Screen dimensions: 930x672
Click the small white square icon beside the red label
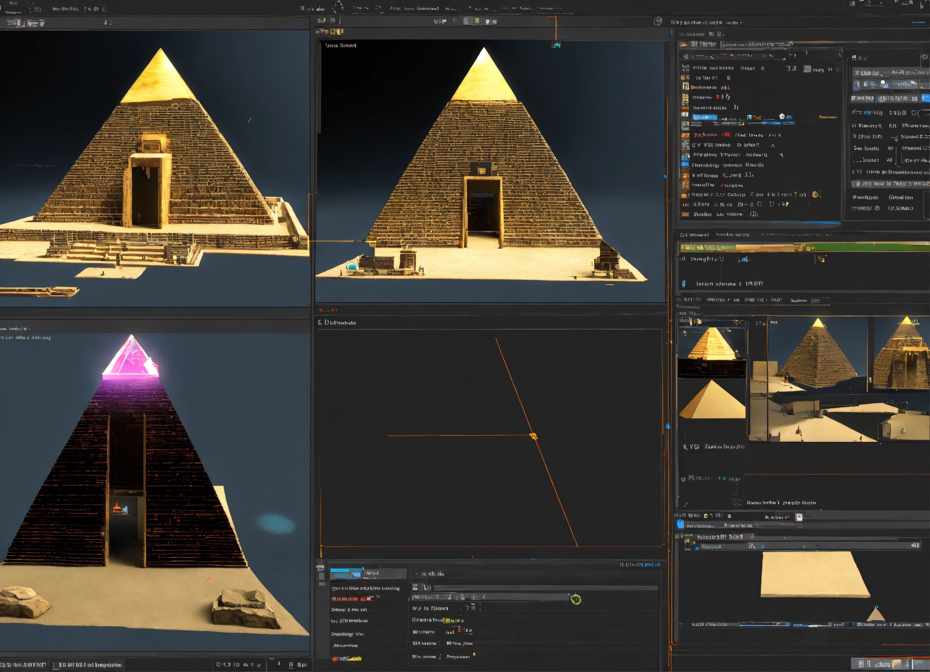click(x=799, y=517)
